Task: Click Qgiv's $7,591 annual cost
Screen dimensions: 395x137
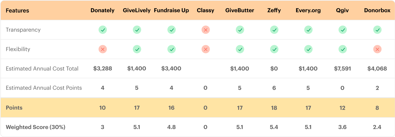Action: [343, 69]
